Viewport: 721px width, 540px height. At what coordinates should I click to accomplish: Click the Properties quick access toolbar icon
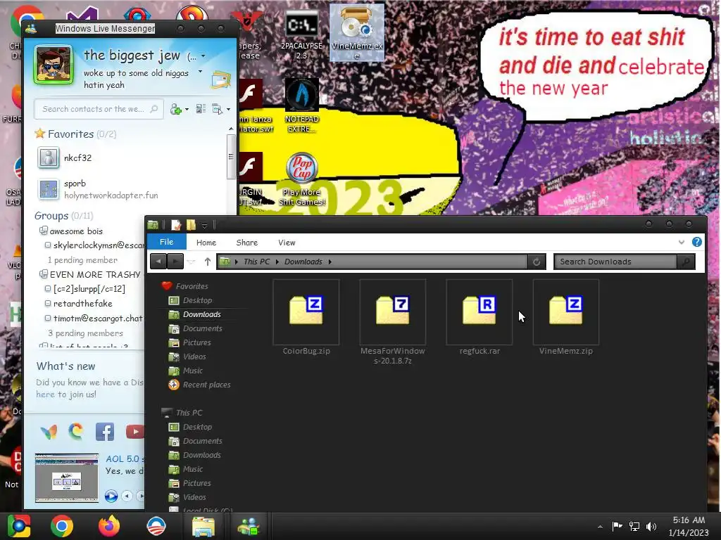pos(175,224)
